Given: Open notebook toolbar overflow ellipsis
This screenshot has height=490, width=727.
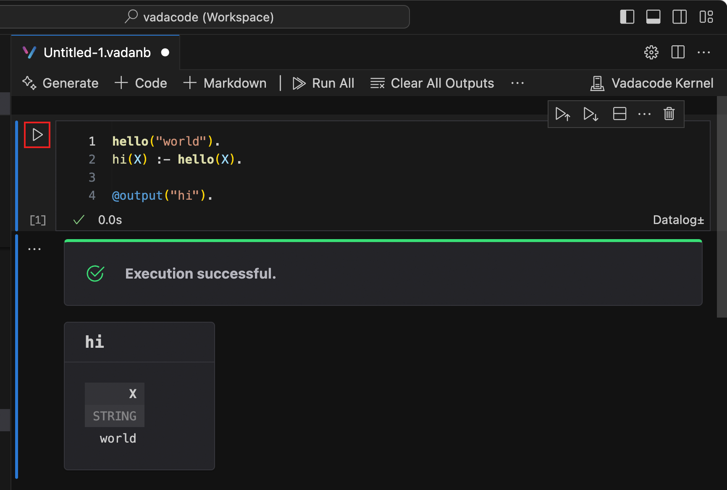Looking at the screenshot, I should 517,83.
